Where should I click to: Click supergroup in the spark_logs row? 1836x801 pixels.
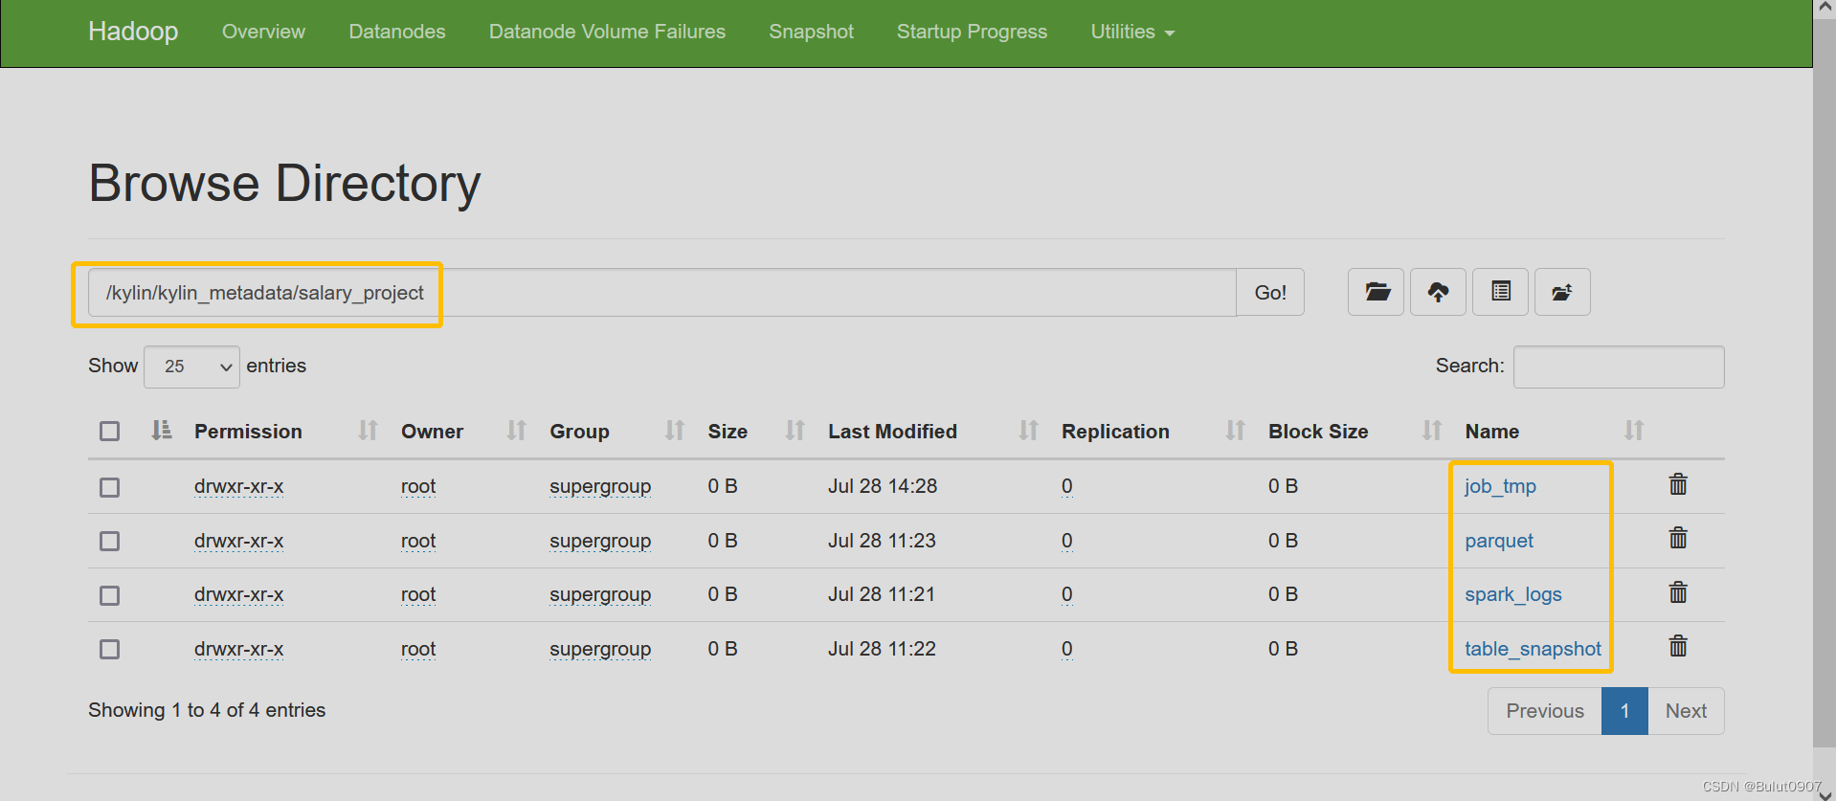(600, 594)
